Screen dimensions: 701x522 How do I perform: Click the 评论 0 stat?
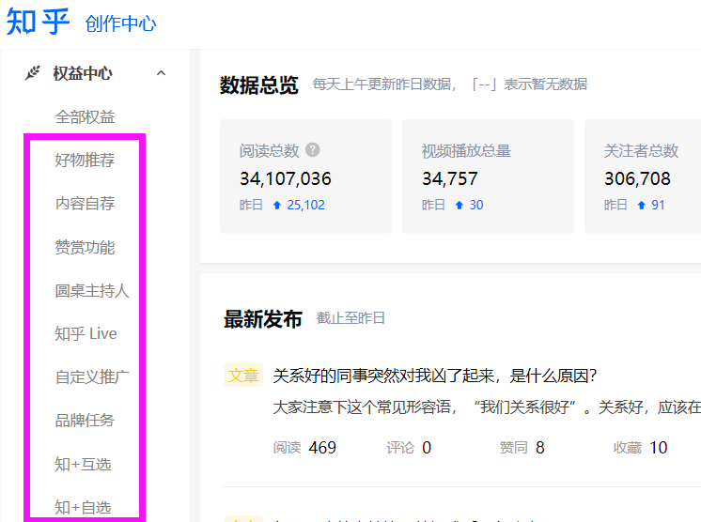[409, 448]
